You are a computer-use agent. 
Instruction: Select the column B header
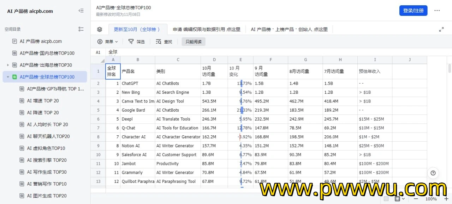pyautogui.click(x=138, y=60)
